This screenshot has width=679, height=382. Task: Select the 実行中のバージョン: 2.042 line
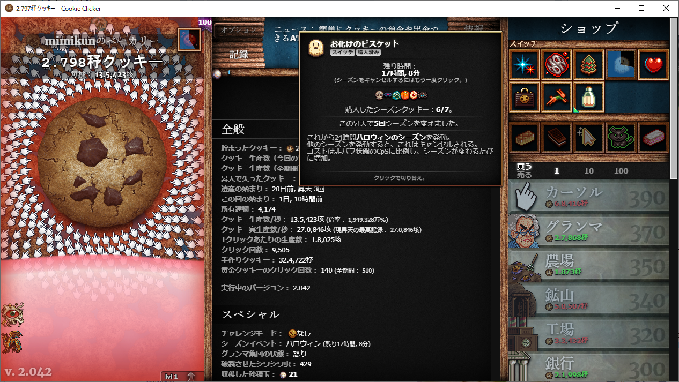coord(265,288)
